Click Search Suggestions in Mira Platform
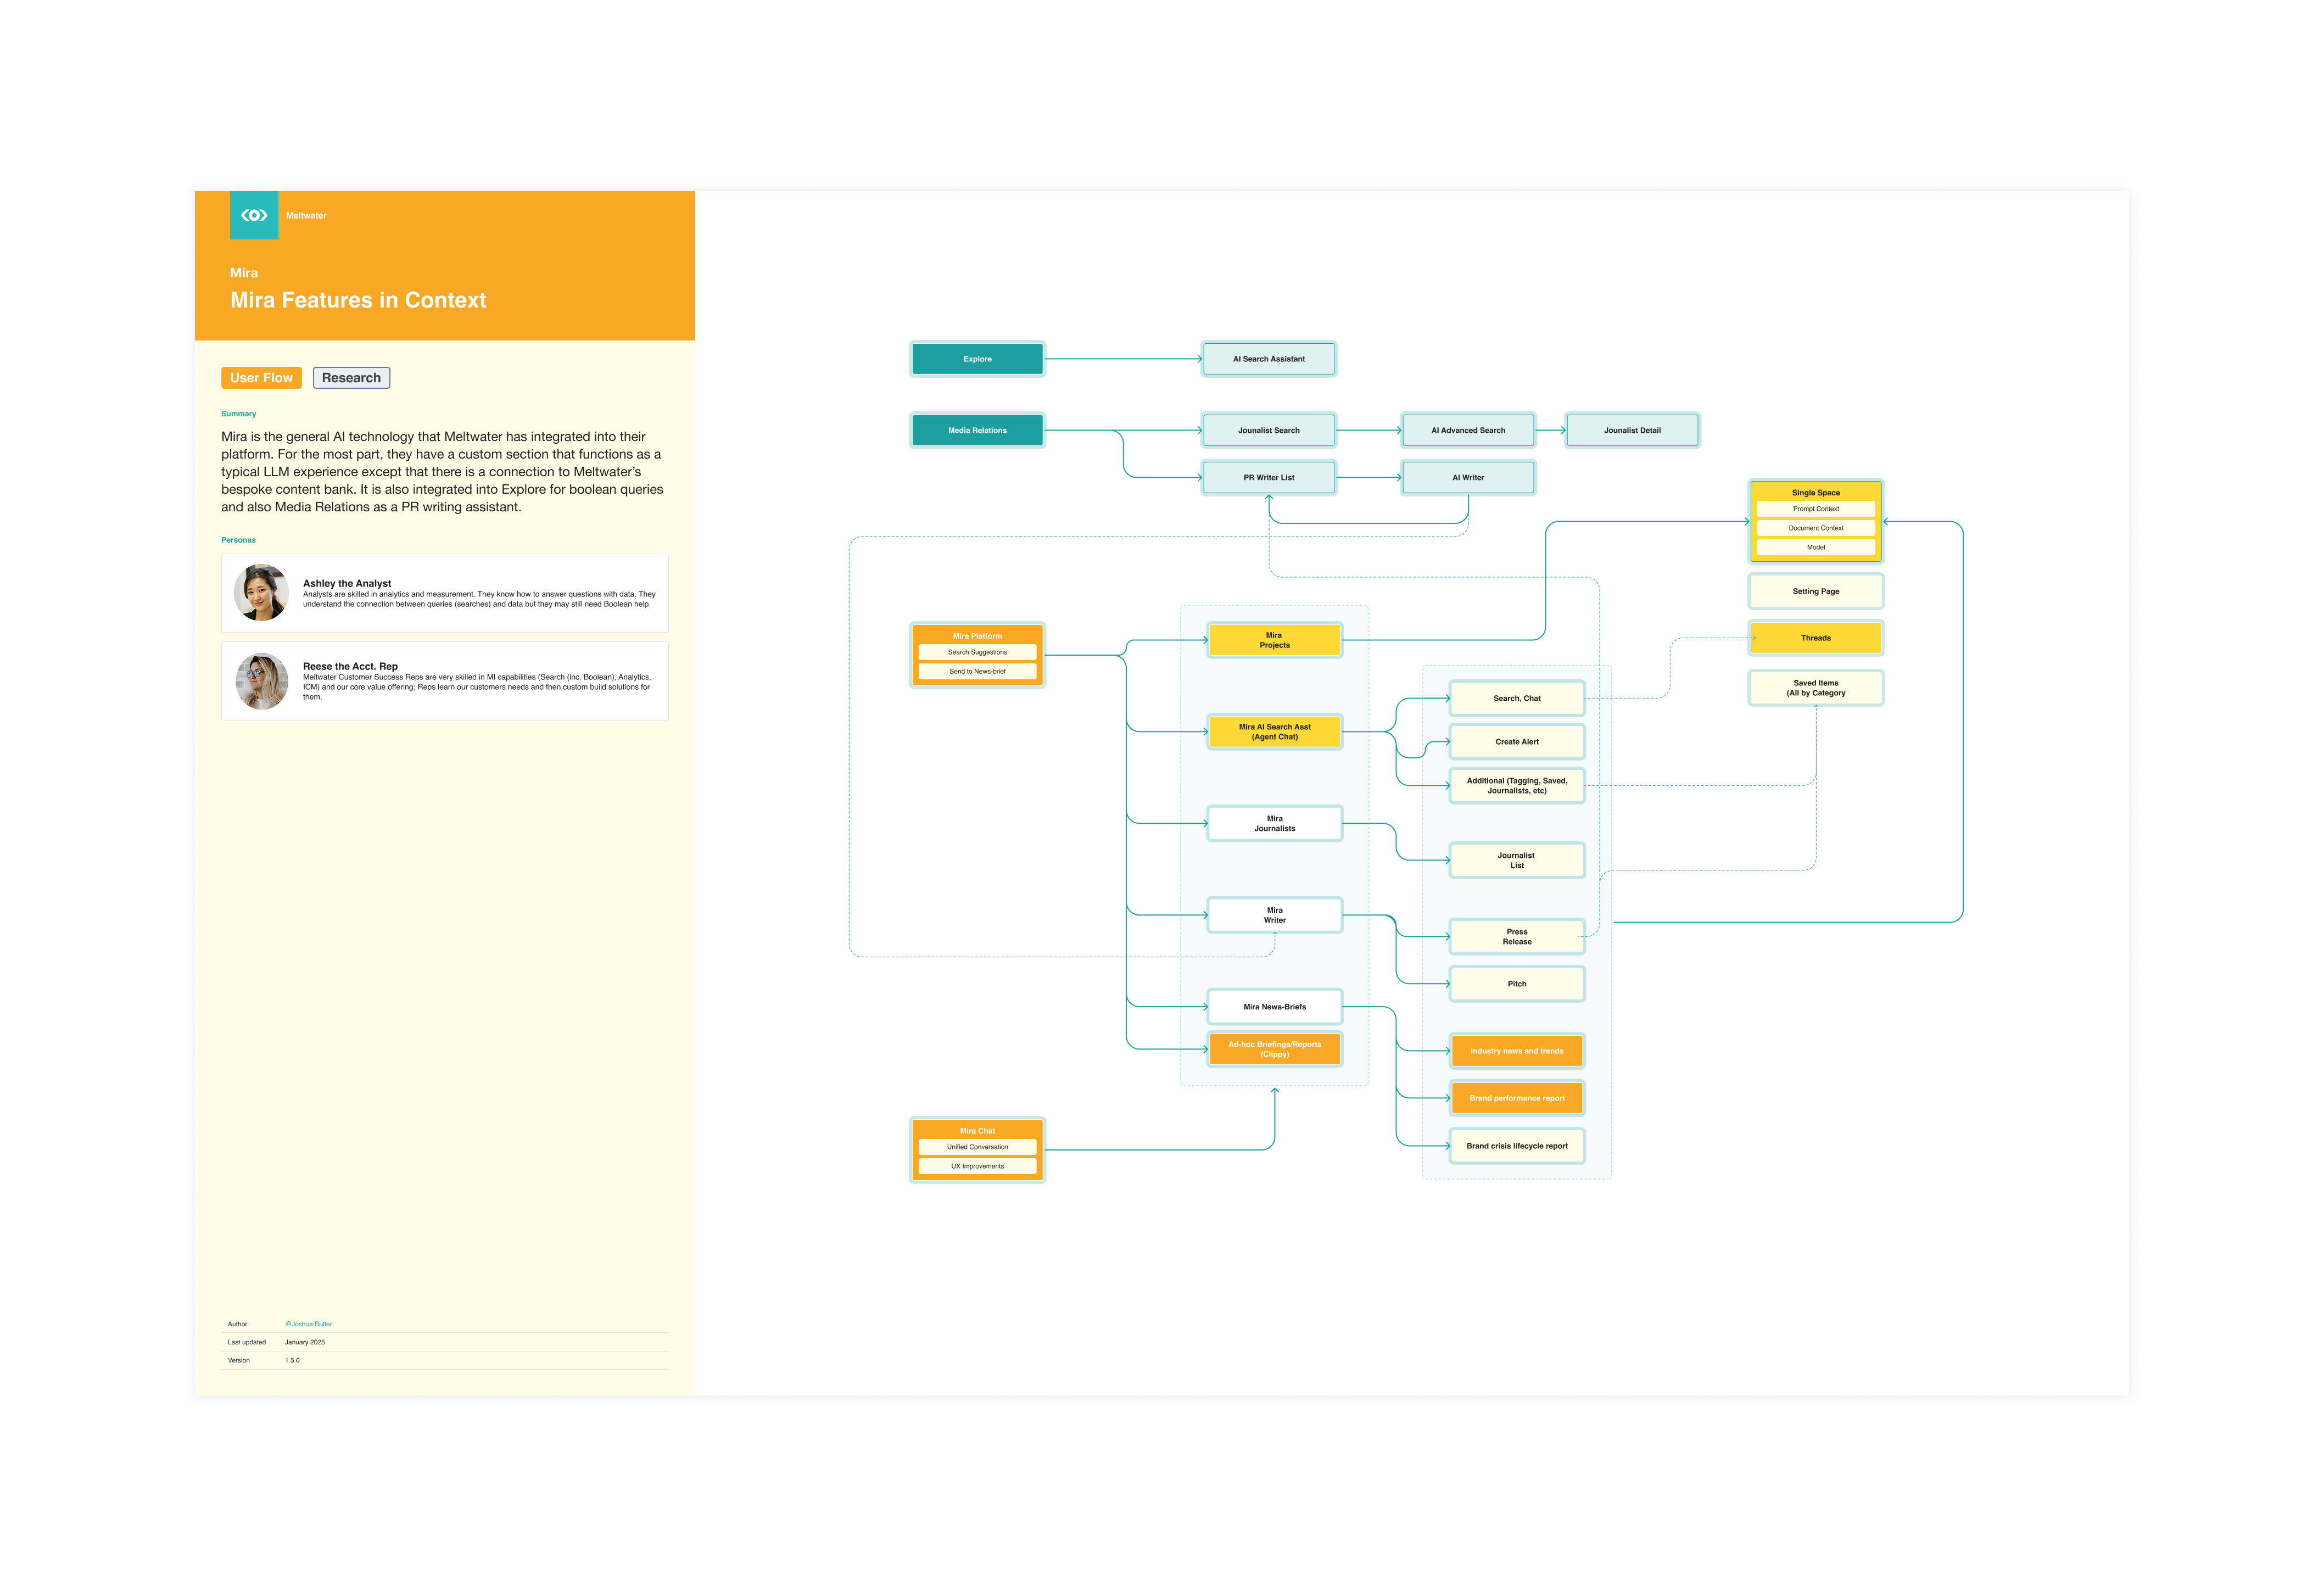Image resolution: width=2324 pixels, height=1586 pixels. [977, 652]
